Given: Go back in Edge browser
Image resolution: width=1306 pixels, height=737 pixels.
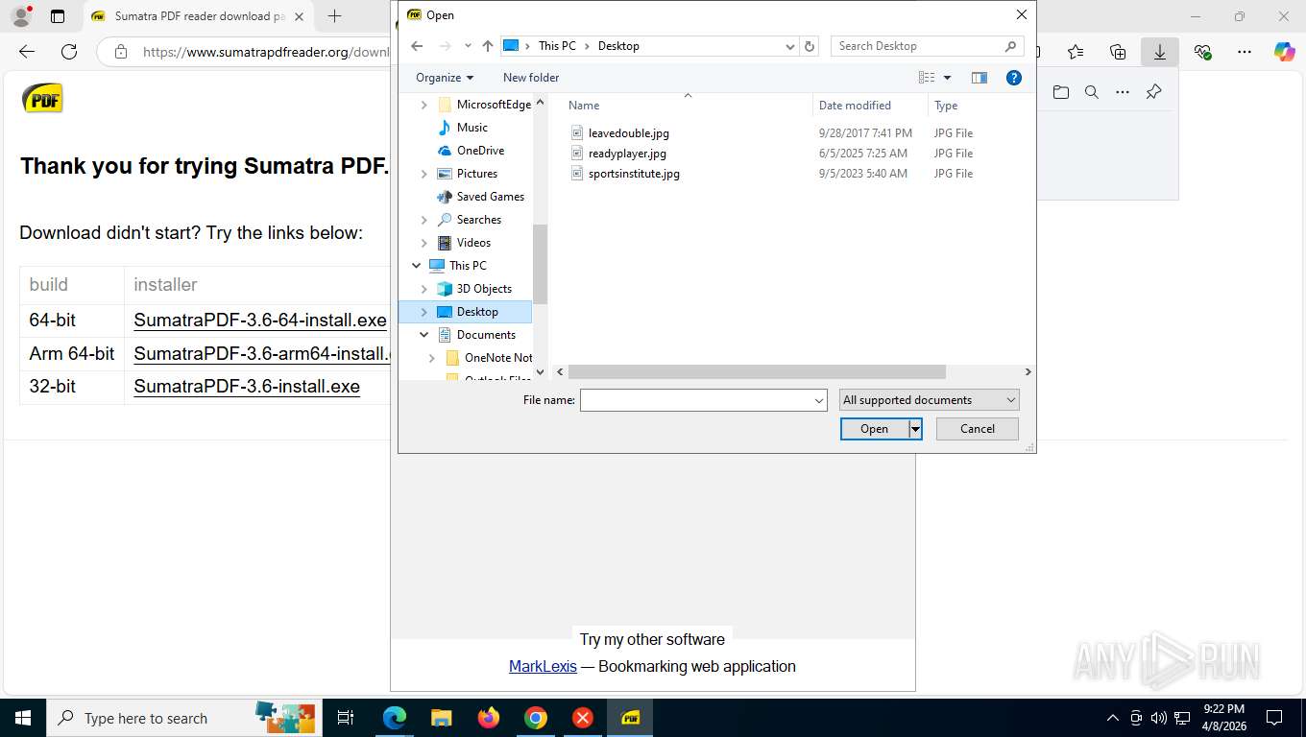Looking at the screenshot, I should [27, 52].
